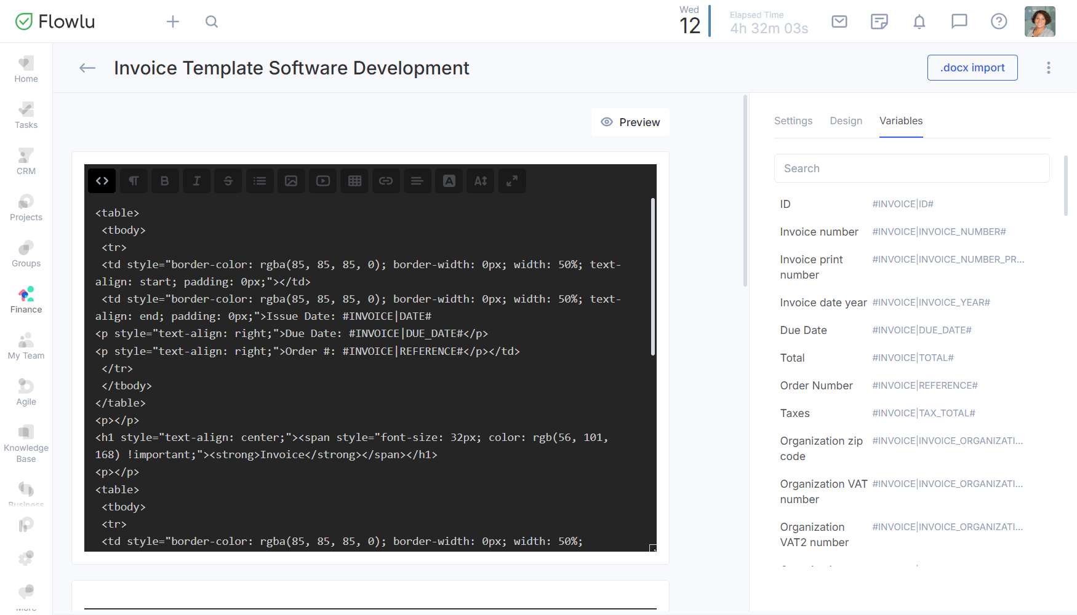Click the Organization VAT2 number variable code
The image size is (1077, 615).
click(948, 527)
